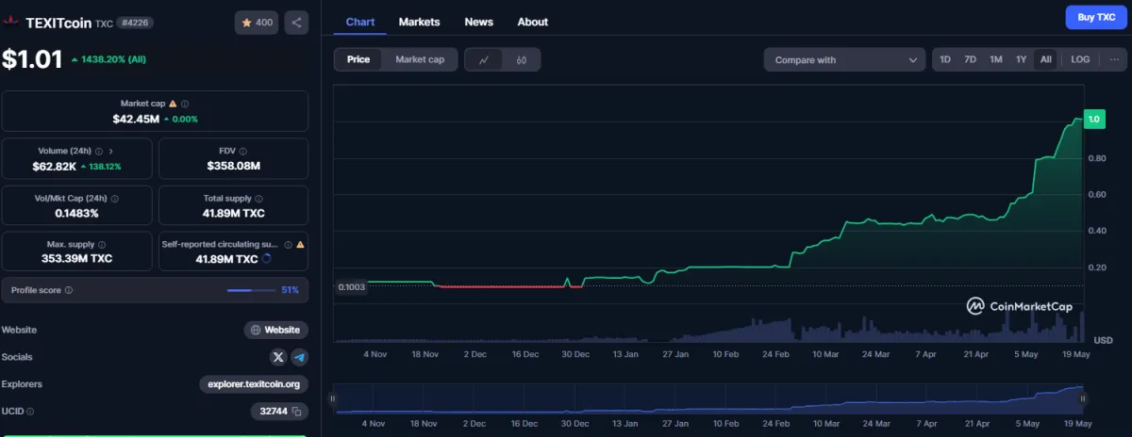Open the Compare with dropdown
This screenshot has width=1132, height=437.
[x=844, y=59]
